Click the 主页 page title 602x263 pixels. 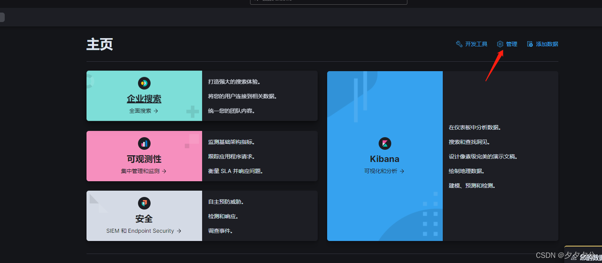click(100, 44)
